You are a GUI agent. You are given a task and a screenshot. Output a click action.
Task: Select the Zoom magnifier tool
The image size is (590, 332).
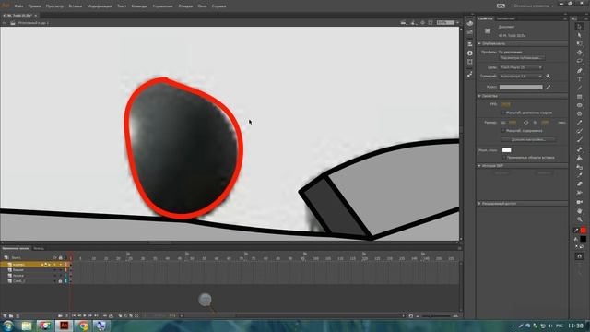coord(580,219)
